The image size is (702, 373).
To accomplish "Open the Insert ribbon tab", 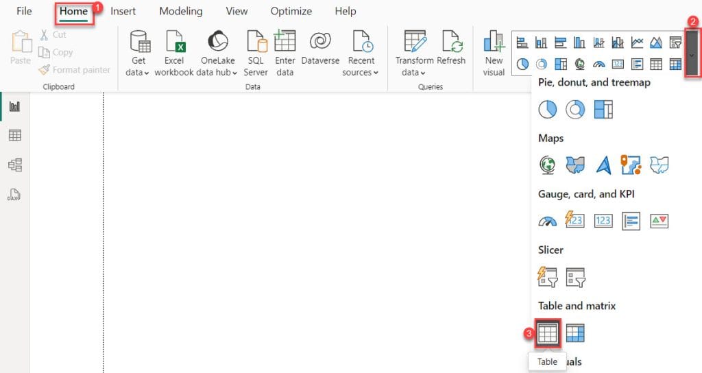I will [123, 11].
